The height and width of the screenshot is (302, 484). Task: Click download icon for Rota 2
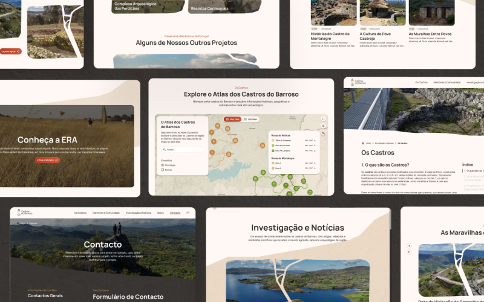pos(315,169)
